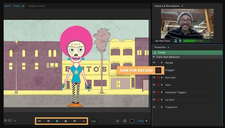Hide the Dangle behavior
The image size is (225, 128).
click(x=154, y=62)
